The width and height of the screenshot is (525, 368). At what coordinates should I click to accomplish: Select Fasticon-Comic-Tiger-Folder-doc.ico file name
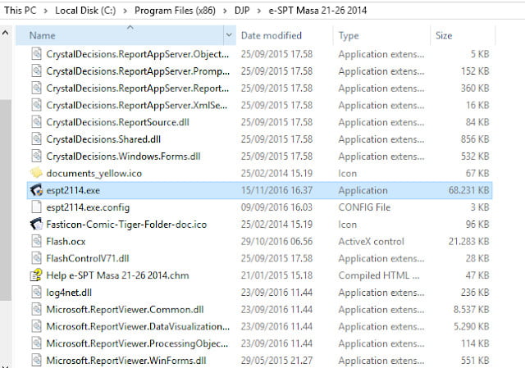(126, 225)
